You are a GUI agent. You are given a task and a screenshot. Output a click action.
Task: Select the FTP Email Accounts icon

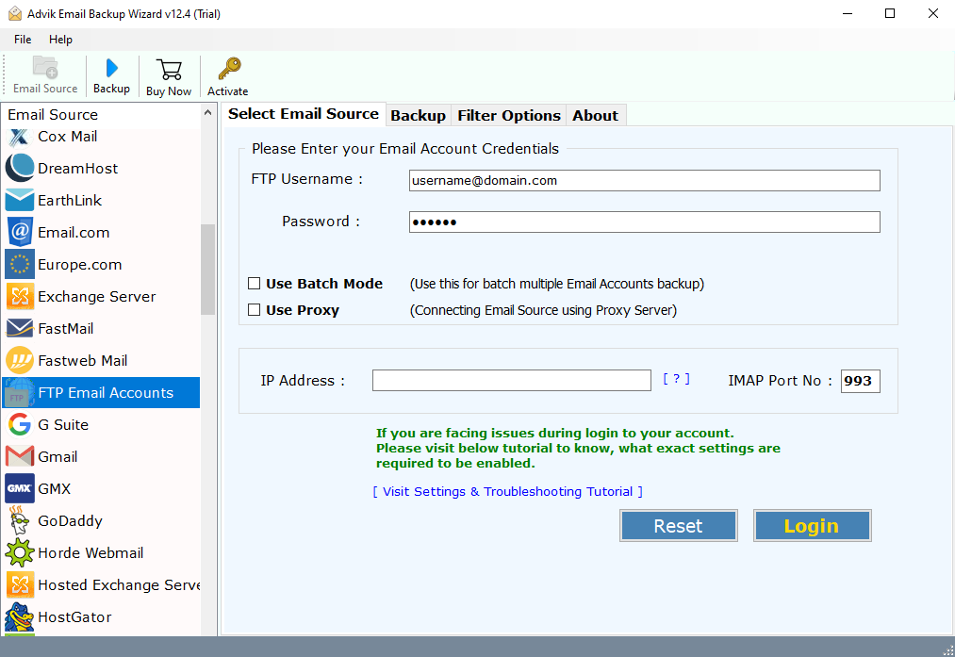point(20,393)
